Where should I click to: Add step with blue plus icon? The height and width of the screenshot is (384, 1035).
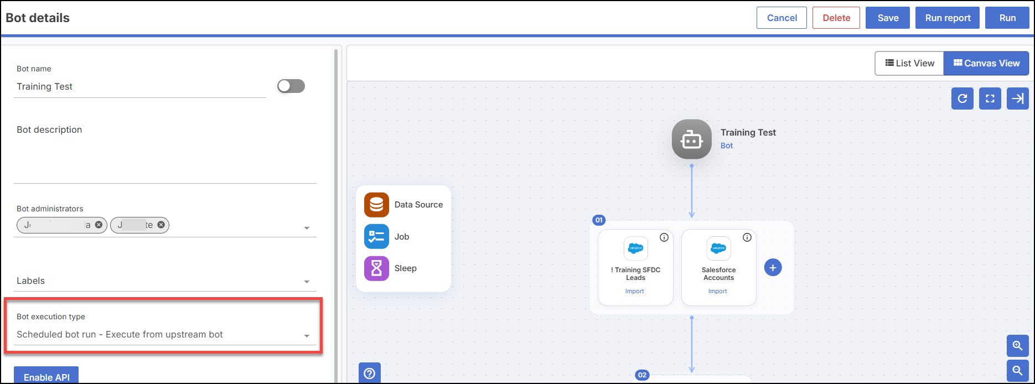click(773, 268)
